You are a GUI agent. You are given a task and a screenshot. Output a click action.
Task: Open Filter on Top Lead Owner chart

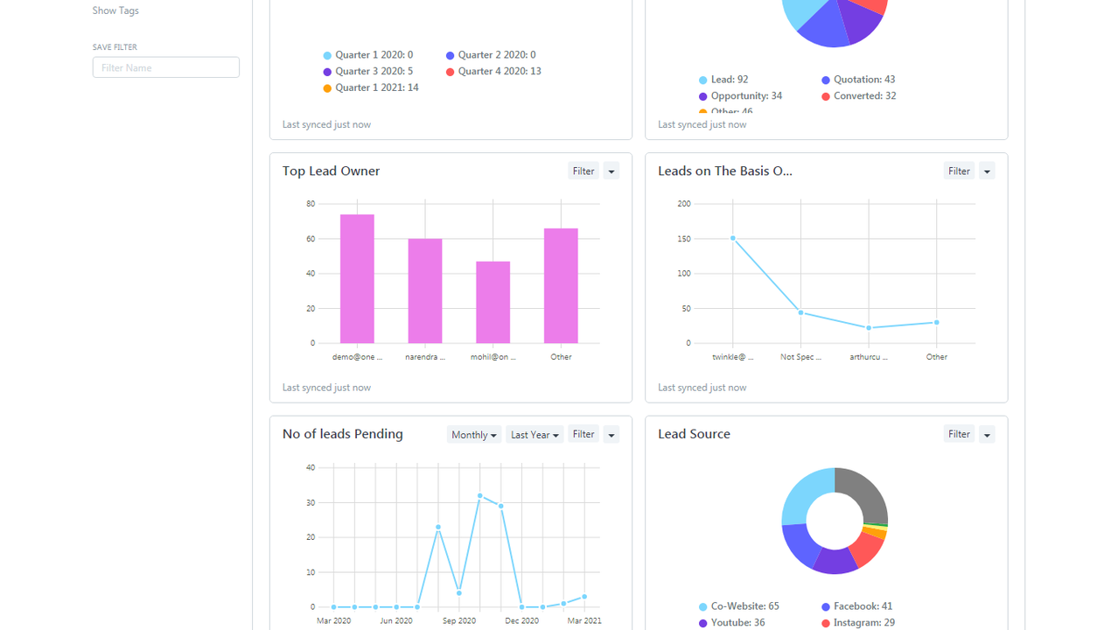[583, 171]
